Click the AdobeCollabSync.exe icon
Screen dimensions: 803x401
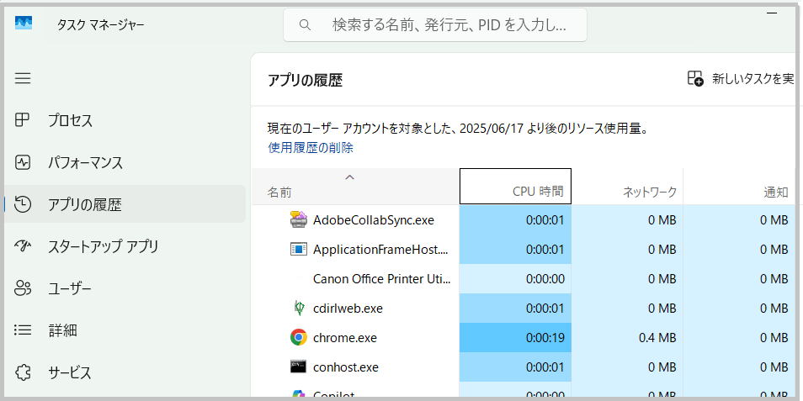click(x=298, y=220)
